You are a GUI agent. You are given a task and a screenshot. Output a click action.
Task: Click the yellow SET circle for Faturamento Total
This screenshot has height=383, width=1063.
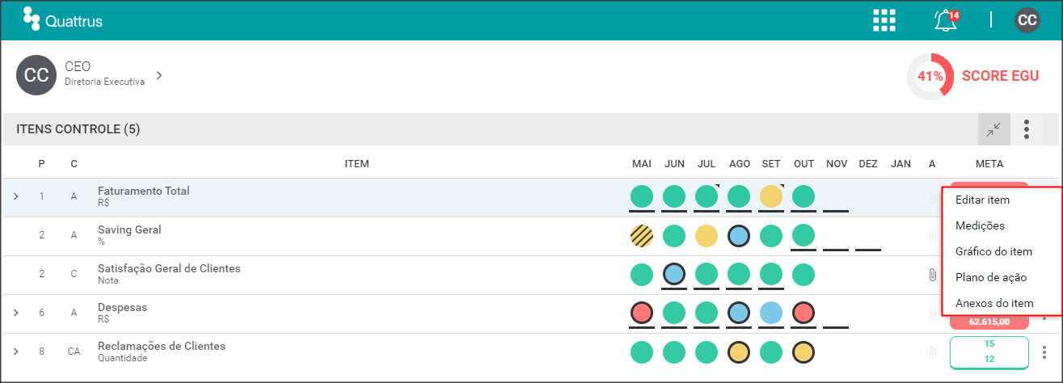(771, 196)
